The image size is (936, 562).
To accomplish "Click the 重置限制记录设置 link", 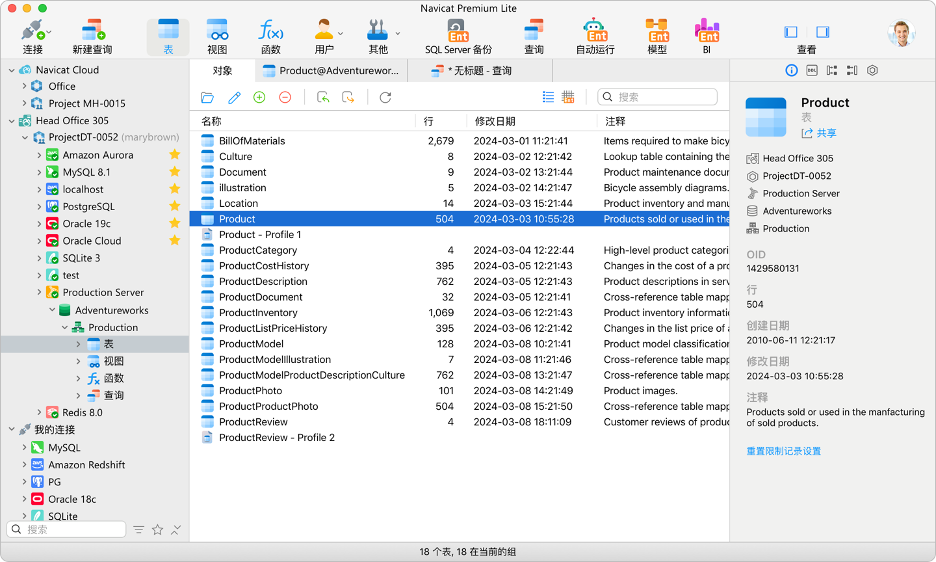I will click(784, 450).
